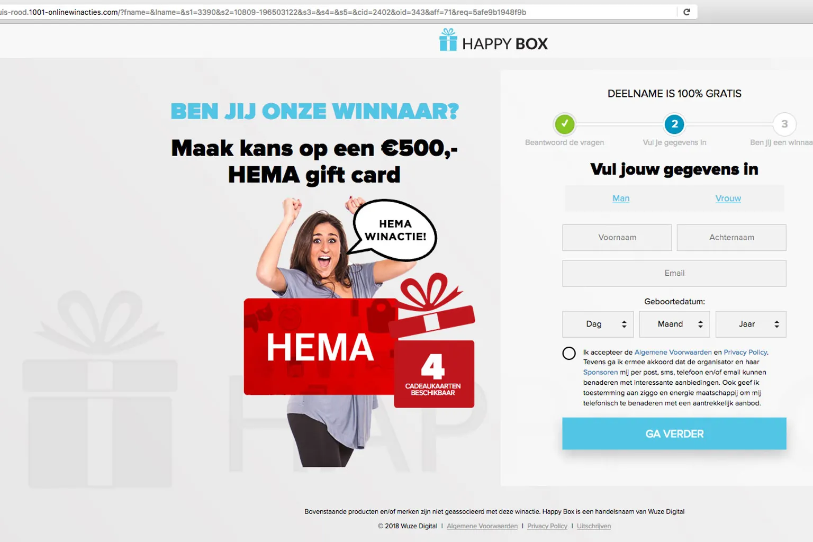This screenshot has height=542, width=813.
Task: Open the footer Privacy Policy link
Action: 547,526
